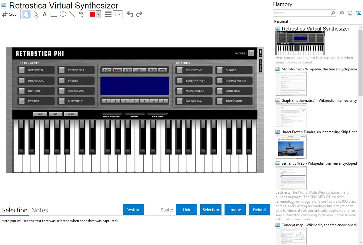The height and width of the screenshot is (245, 363).
Task: Click the LOW octave button
Action: [40, 114]
